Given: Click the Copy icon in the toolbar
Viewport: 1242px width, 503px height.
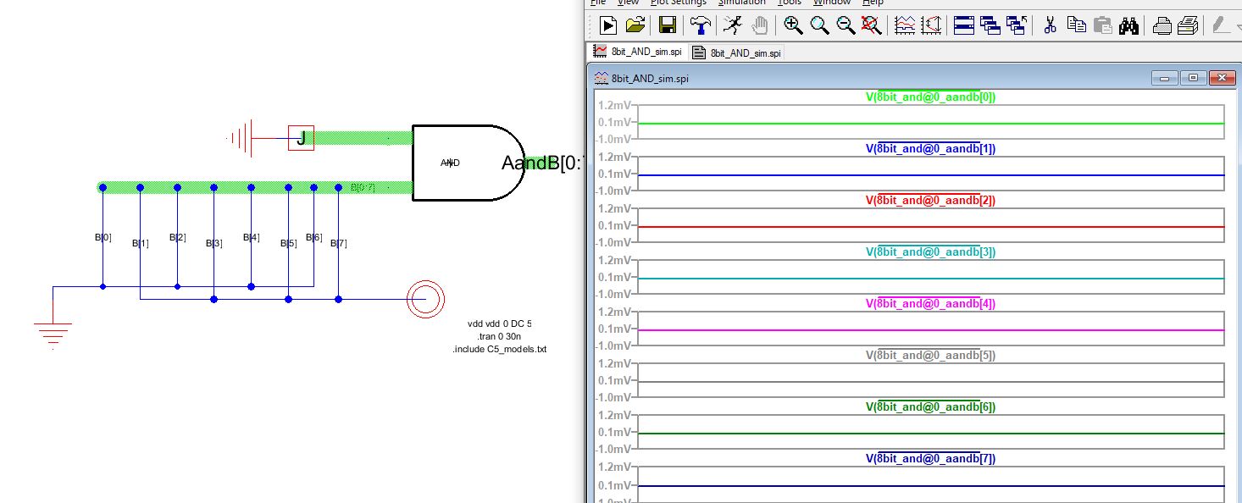Looking at the screenshot, I should 1076,25.
